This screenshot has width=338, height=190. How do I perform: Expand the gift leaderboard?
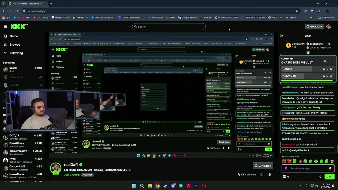(x=308, y=53)
